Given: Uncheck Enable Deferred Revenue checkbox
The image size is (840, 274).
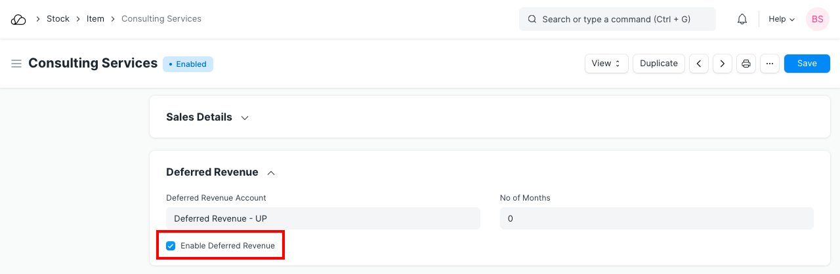Looking at the screenshot, I should tap(171, 246).
